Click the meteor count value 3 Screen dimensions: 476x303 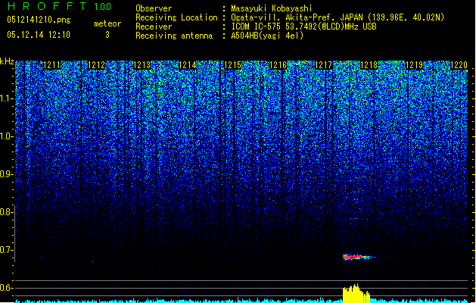pyautogui.click(x=107, y=35)
